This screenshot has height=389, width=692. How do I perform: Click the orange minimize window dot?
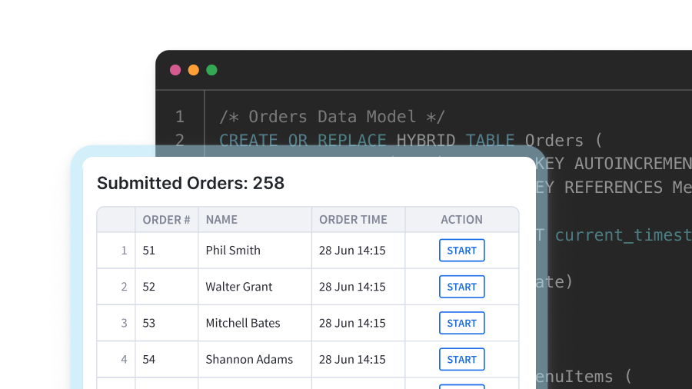click(x=194, y=70)
